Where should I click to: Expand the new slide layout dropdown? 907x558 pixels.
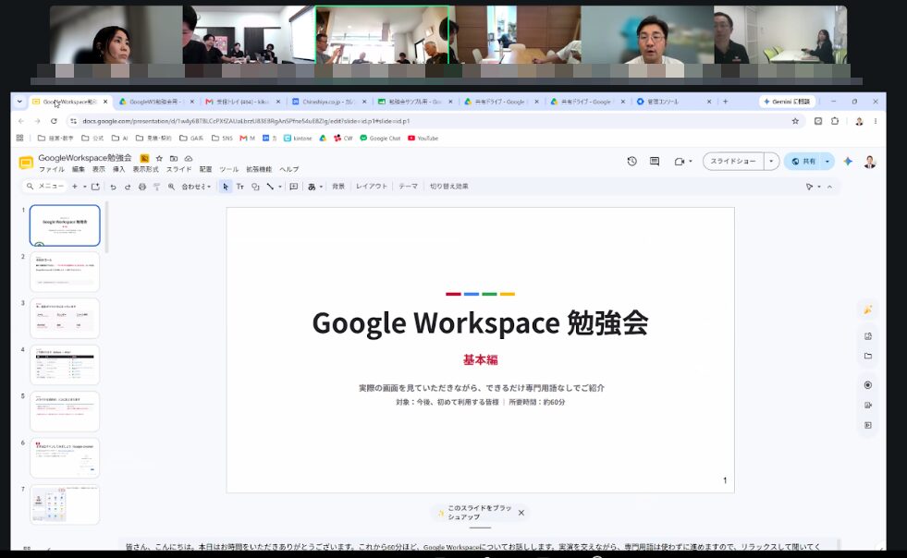[84, 187]
